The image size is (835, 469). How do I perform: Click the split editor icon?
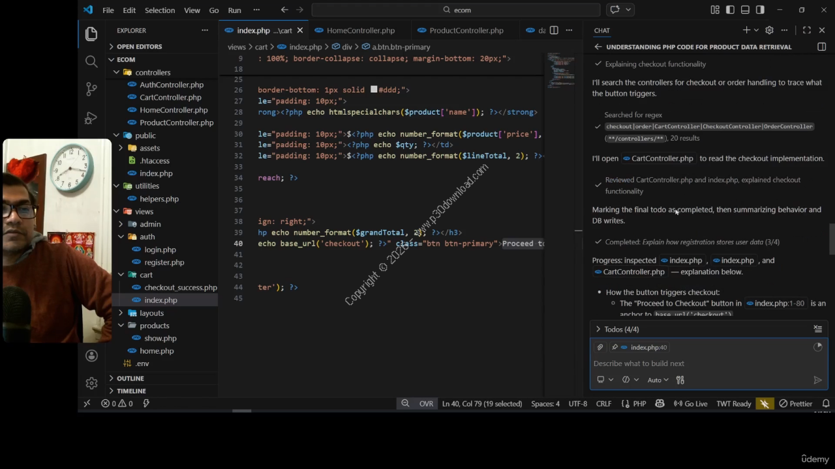pos(554,30)
